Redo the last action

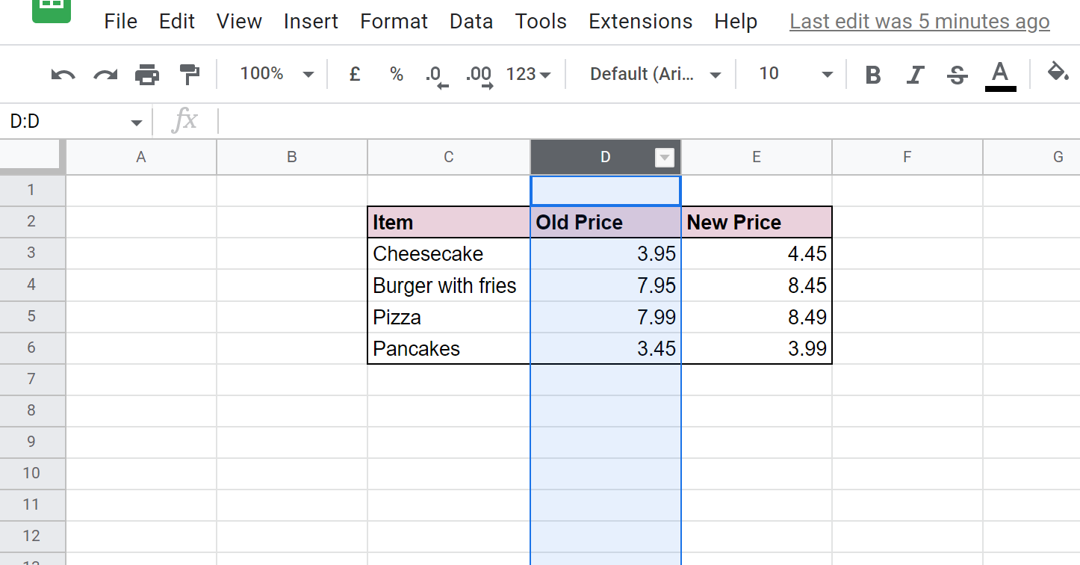tap(105, 74)
